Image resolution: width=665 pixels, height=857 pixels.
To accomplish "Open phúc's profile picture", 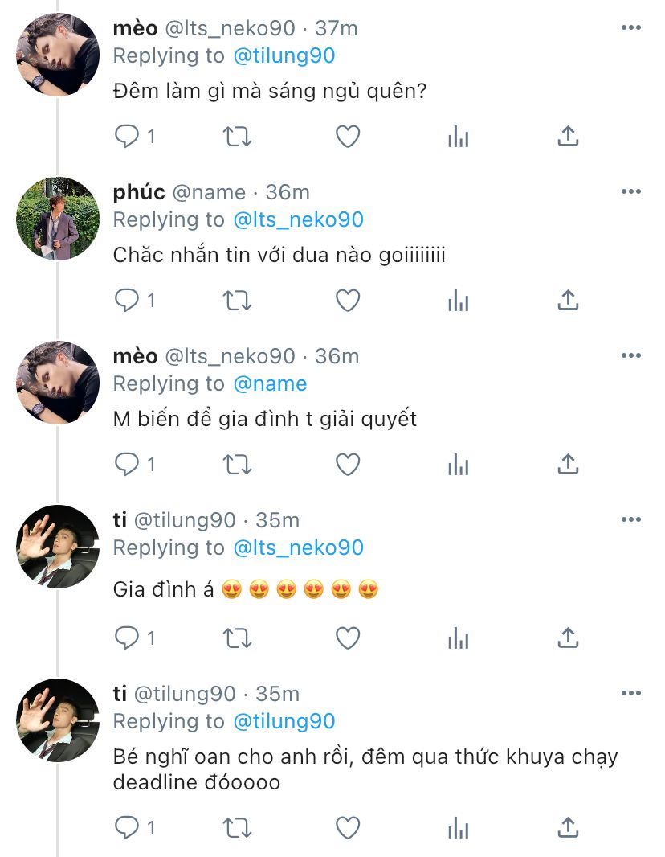I will point(58,219).
